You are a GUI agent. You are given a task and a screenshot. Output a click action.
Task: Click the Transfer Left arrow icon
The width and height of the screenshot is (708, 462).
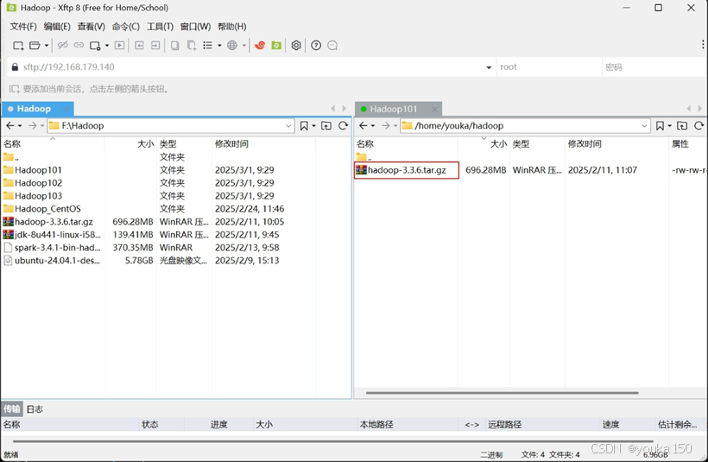[x=140, y=45]
